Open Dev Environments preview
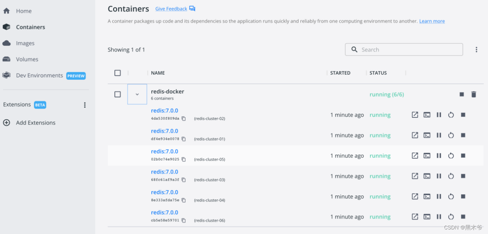Viewport: 488px width, 234px height. [x=40, y=75]
